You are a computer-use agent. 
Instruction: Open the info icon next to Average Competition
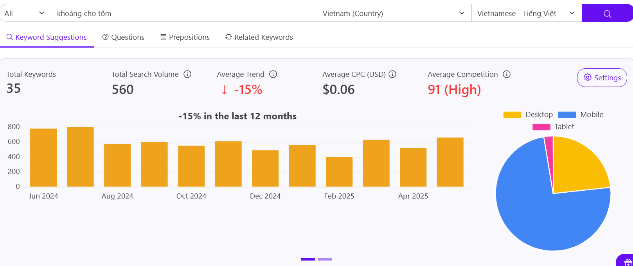507,74
